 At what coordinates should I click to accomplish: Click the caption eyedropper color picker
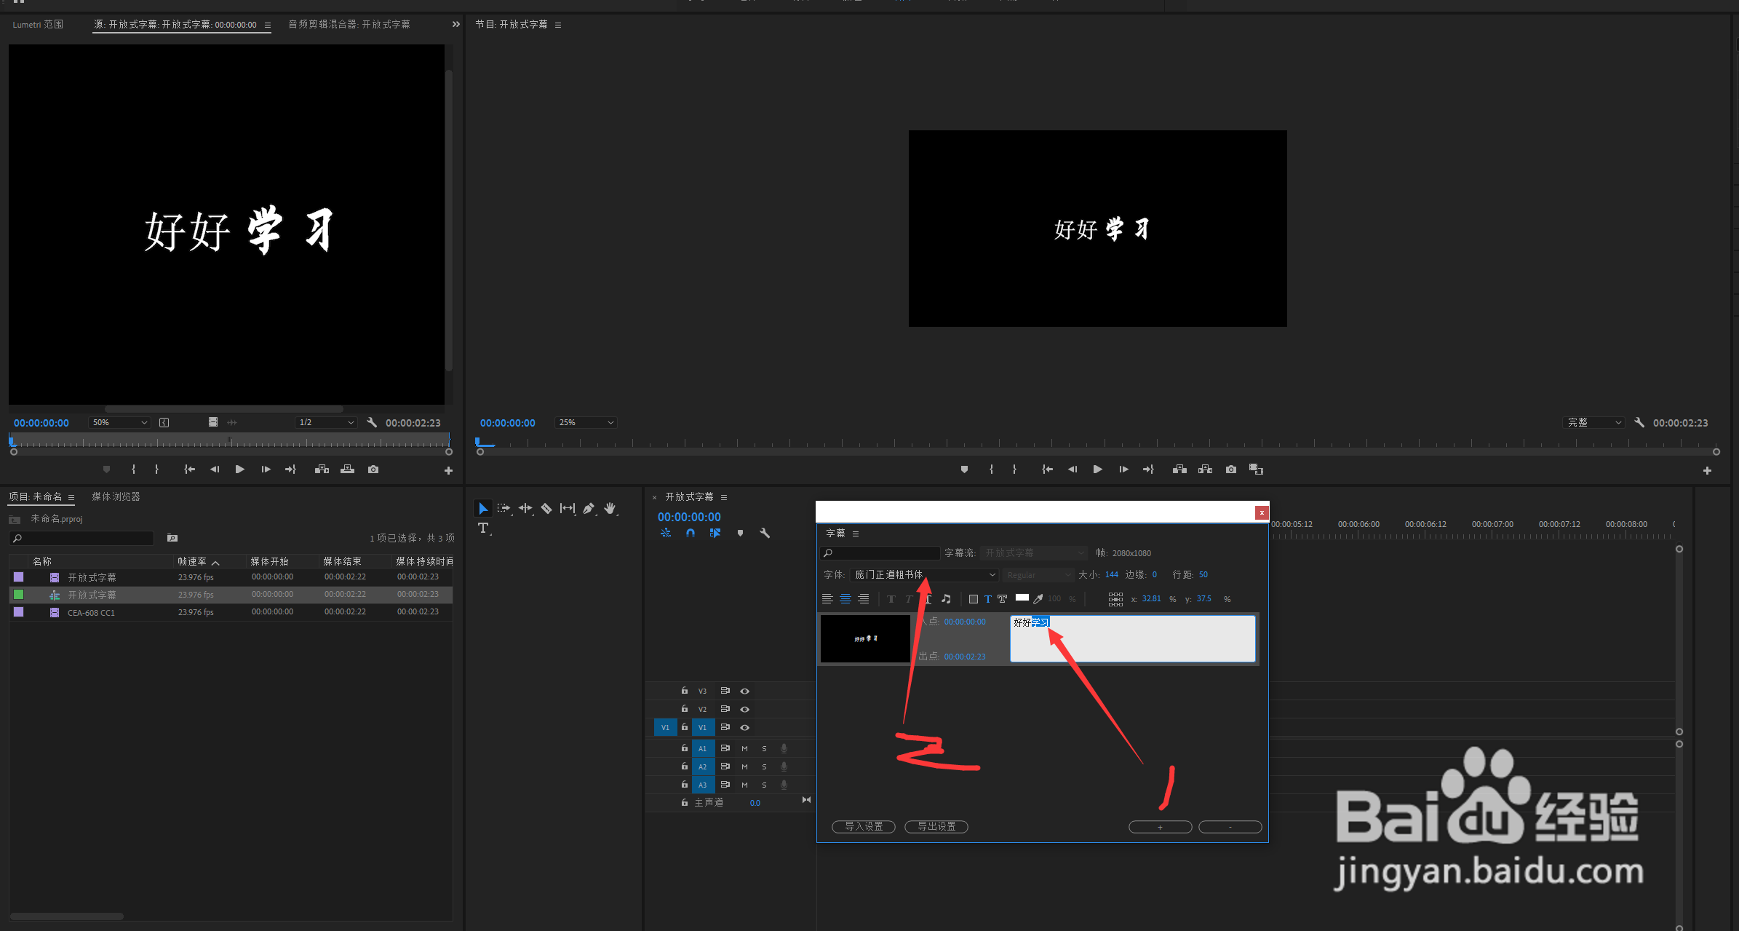(1038, 599)
